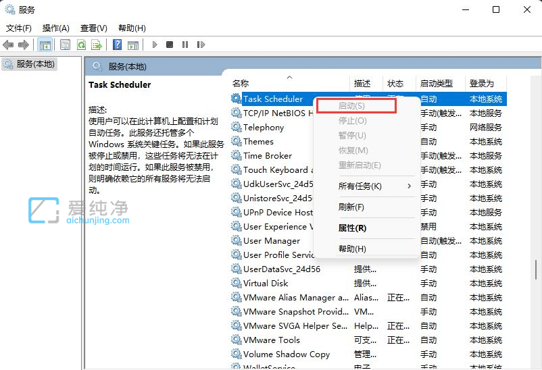Sort by the 名称 column header
The width and height of the screenshot is (542, 370).
coord(290,83)
